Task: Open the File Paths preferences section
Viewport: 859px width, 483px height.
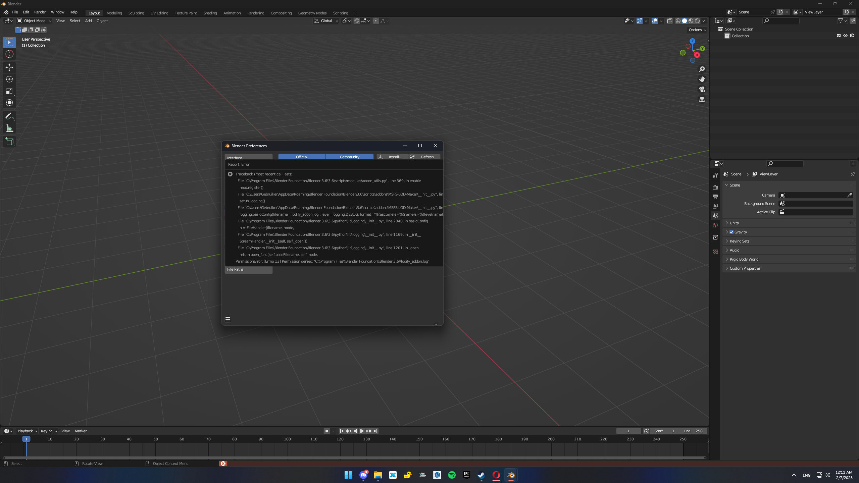Action: tap(248, 270)
